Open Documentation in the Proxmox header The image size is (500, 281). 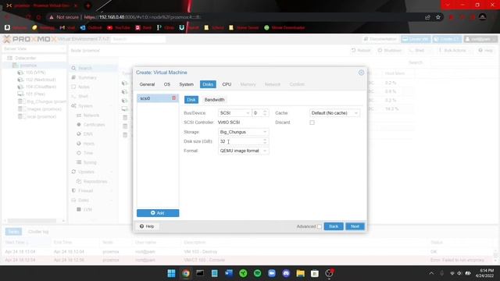click(x=380, y=39)
